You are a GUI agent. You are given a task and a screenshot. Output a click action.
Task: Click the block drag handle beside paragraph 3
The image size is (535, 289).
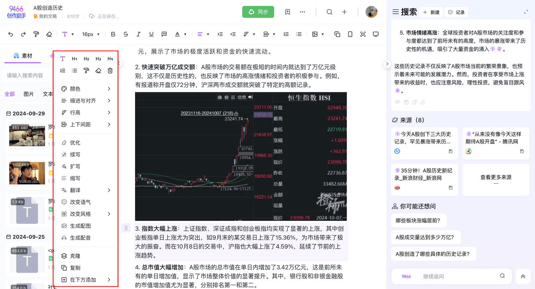point(126,228)
